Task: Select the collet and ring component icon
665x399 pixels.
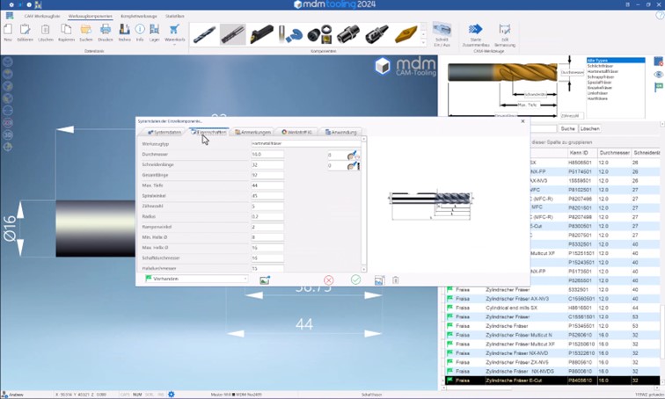Action: pyautogui.click(x=319, y=34)
